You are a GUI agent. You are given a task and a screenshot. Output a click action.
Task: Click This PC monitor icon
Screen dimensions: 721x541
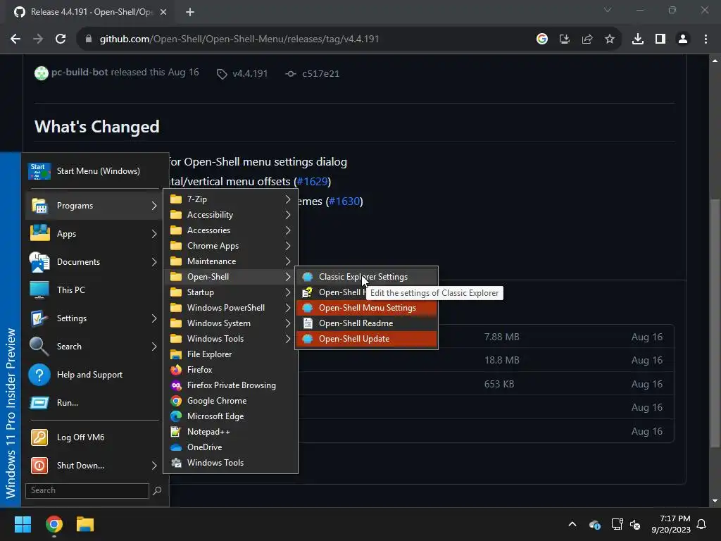click(39, 290)
